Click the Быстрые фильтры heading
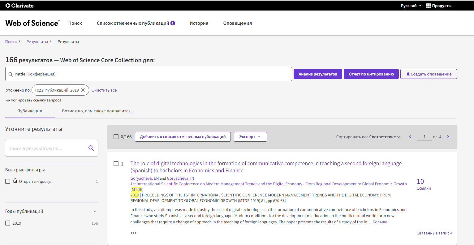This screenshot has height=245, width=474. pos(25,170)
